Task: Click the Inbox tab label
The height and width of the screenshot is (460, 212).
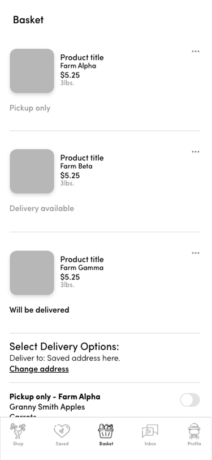Action: click(150, 444)
